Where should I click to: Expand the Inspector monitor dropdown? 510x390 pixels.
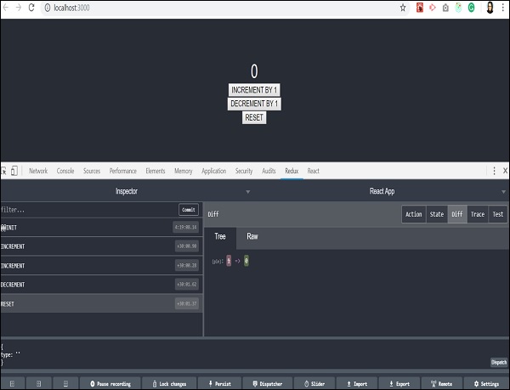(x=247, y=192)
